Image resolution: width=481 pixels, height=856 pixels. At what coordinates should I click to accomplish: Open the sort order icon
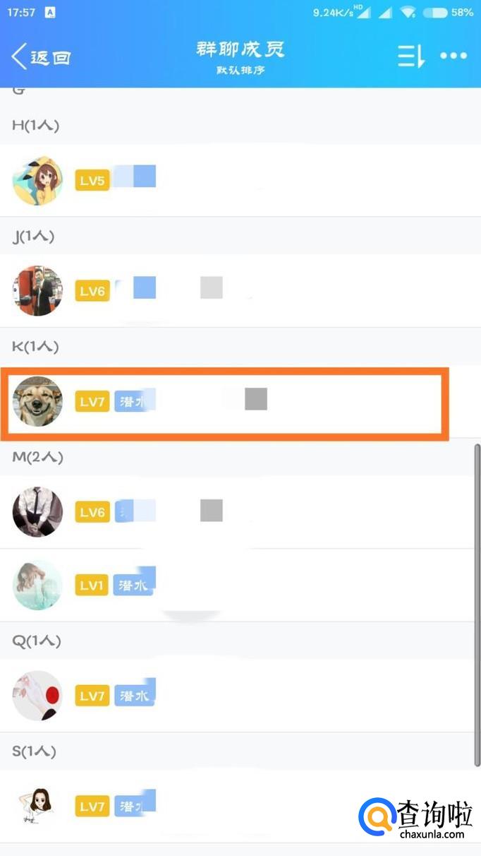411,57
